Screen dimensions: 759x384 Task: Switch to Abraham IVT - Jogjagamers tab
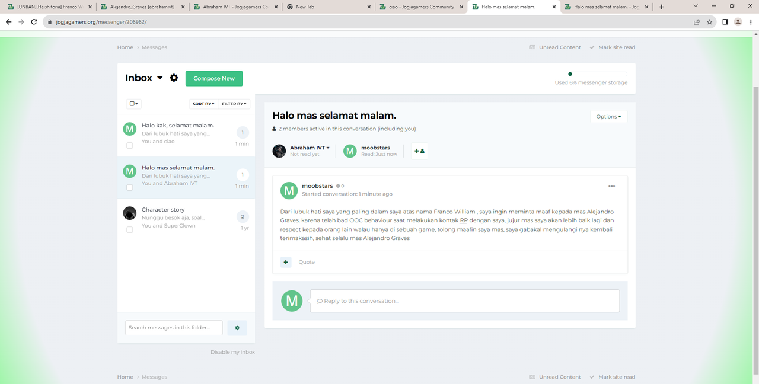pyautogui.click(x=234, y=7)
